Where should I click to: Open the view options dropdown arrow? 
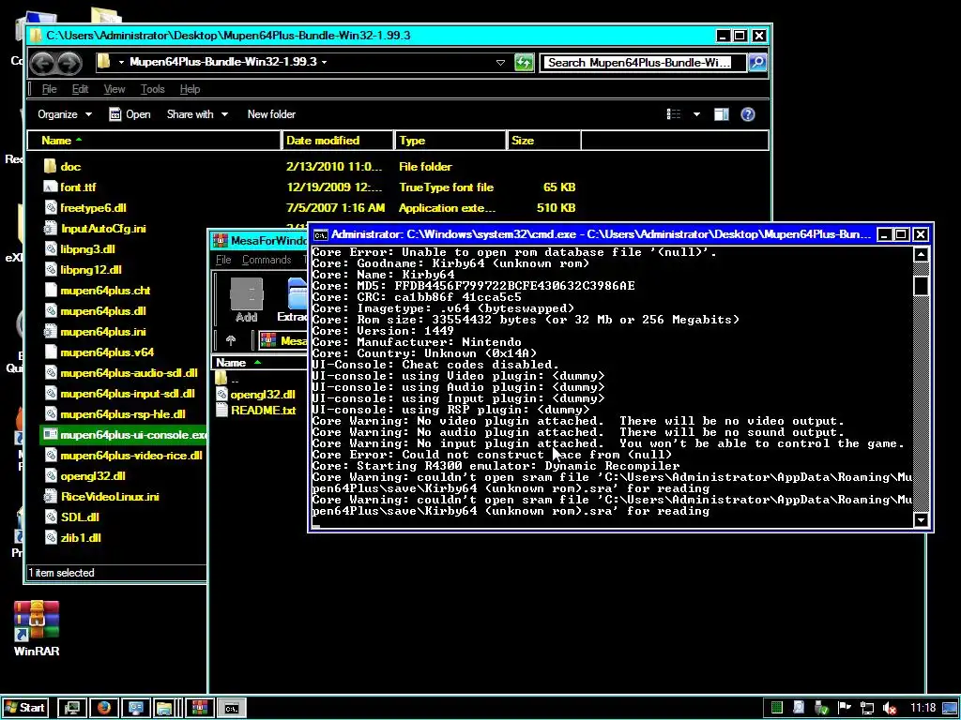tap(697, 114)
